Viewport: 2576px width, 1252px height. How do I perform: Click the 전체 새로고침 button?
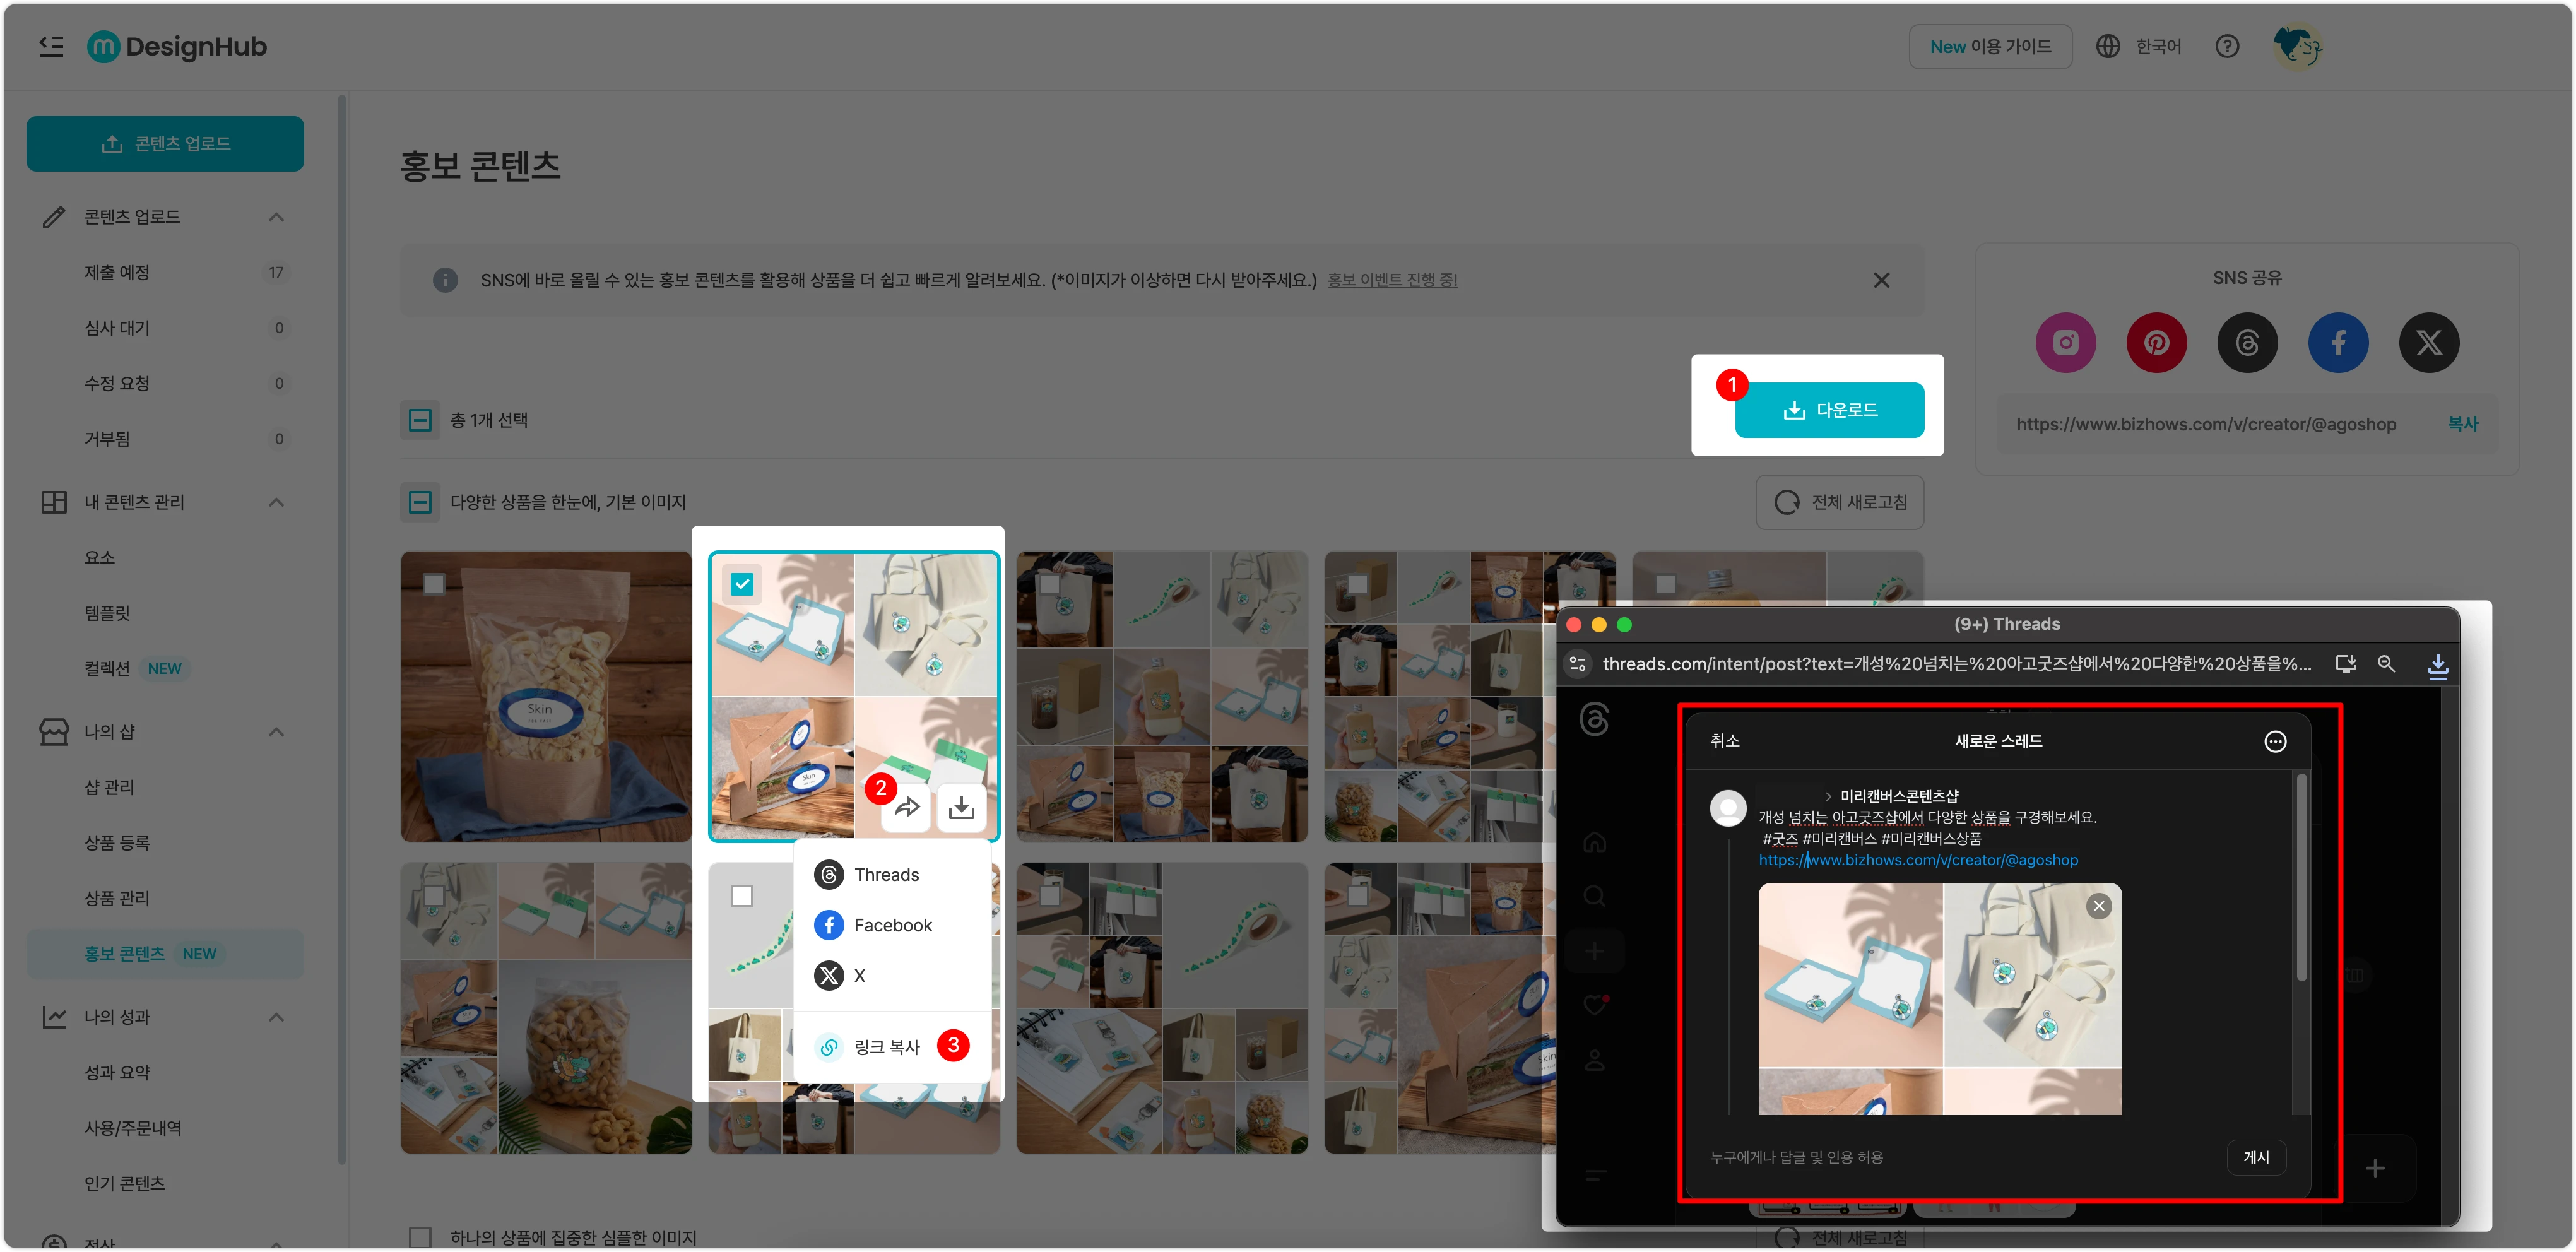click(x=1839, y=502)
